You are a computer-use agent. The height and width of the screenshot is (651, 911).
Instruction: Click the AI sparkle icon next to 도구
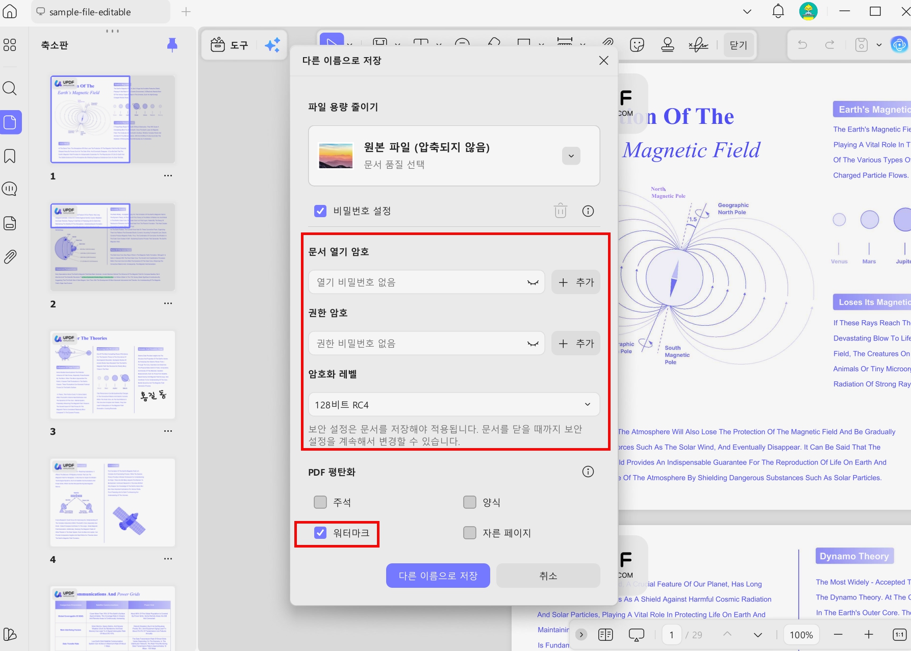[x=272, y=45]
